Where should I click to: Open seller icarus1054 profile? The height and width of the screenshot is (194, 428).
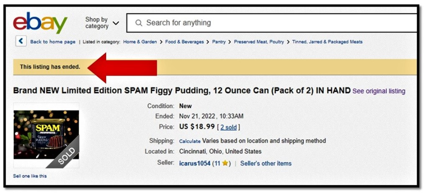tap(195, 163)
